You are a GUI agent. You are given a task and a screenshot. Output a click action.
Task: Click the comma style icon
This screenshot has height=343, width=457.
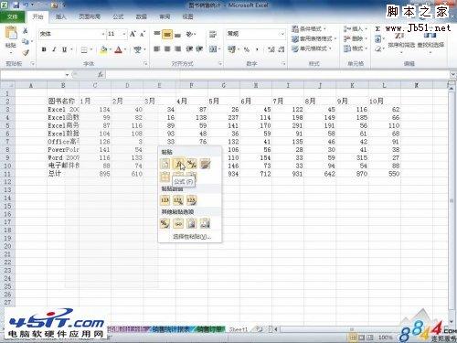pyautogui.click(x=257, y=49)
